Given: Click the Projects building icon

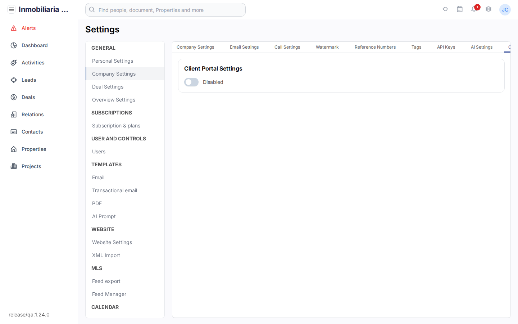Looking at the screenshot, I should [x=13, y=166].
